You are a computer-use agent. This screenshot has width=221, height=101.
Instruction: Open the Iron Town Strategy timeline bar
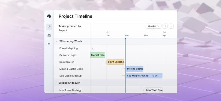point(154,90)
